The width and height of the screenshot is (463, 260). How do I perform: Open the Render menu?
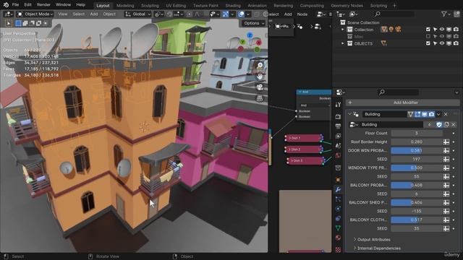point(43,5)
